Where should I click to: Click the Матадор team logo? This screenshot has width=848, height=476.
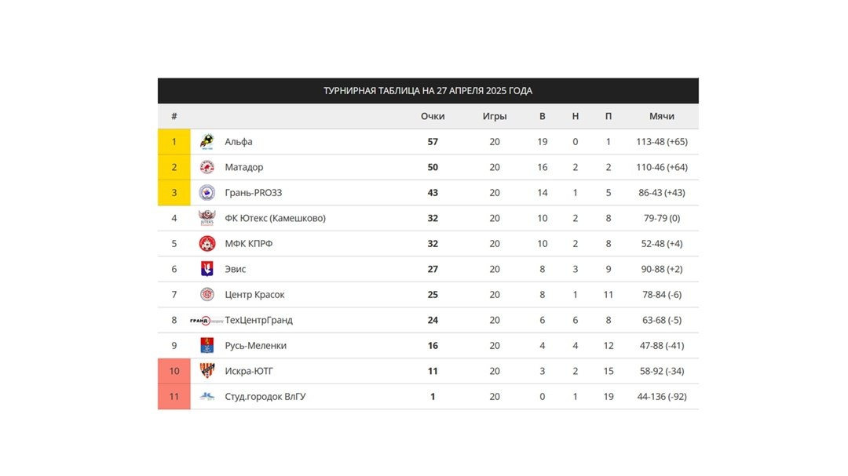click(207, 167)
